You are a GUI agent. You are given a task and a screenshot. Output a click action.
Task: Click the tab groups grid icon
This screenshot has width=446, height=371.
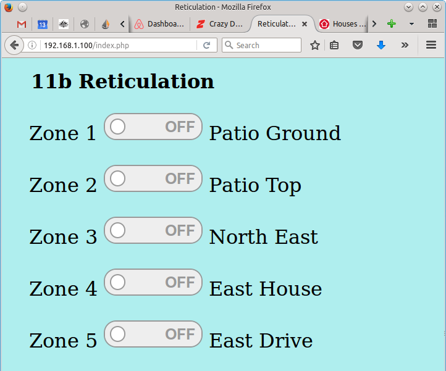click(x=432, y=23)
